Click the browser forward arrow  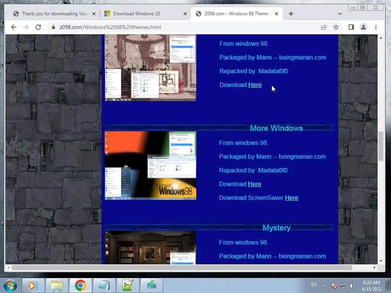(x=26, y=27)
